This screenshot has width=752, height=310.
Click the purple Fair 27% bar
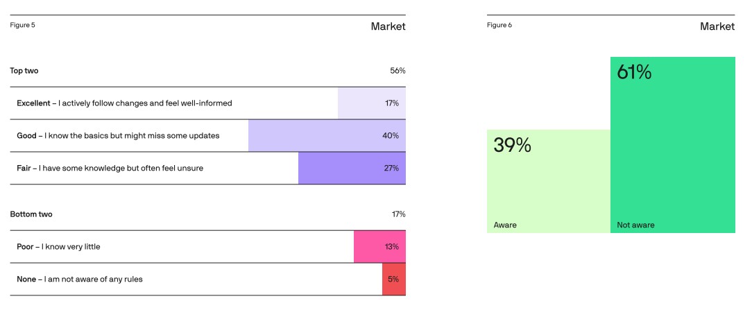pos(351,168)
